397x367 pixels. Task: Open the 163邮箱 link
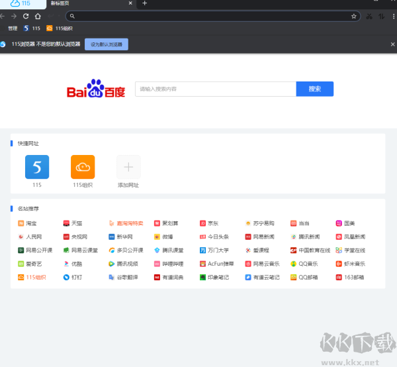[350, 278]
